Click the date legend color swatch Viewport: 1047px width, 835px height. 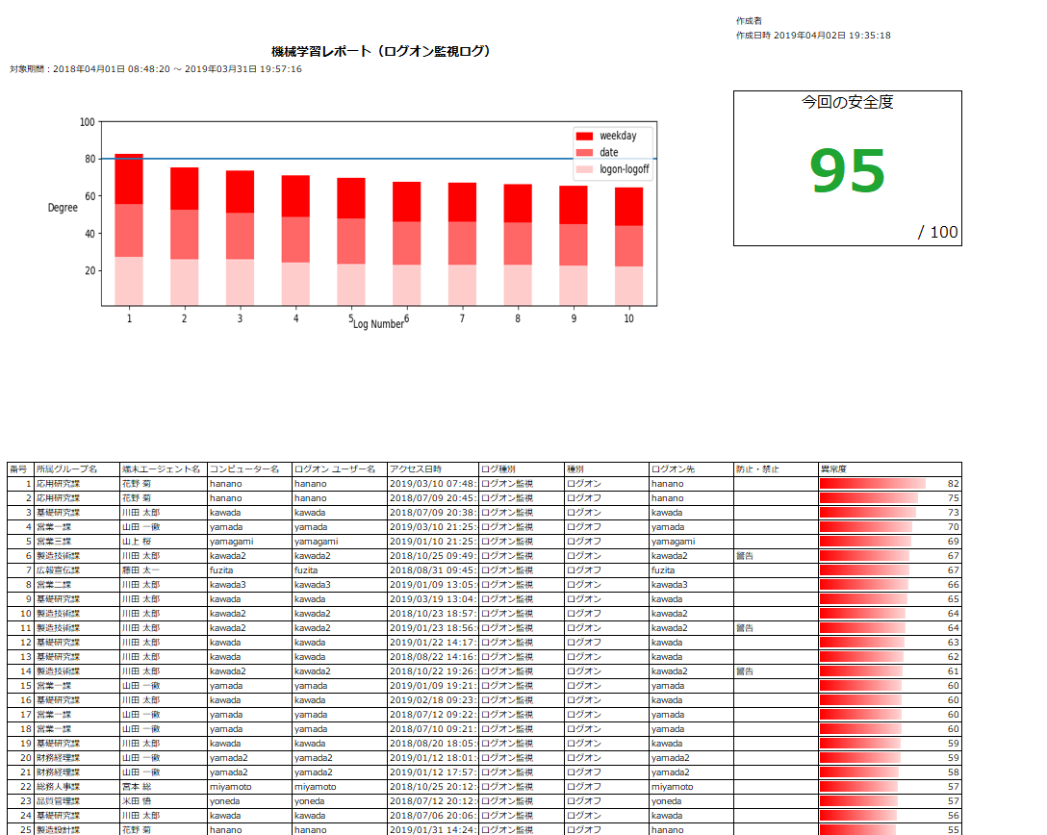pyautogui.click(x=583, y=153)
